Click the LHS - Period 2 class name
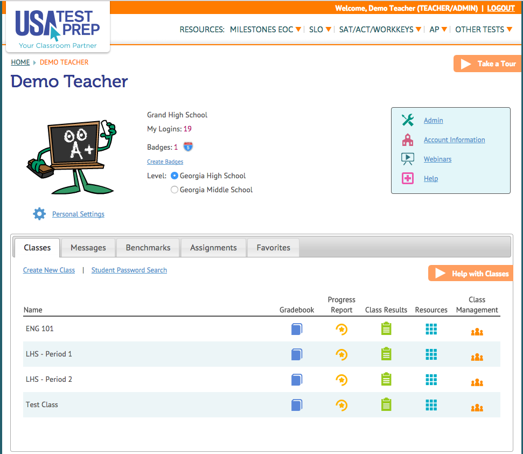Viewport: 523px width, 454px height. 48,379
